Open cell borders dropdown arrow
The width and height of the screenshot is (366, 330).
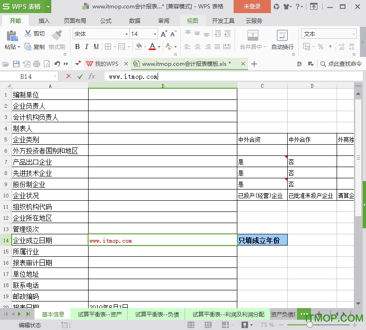[x=115, y=47]
